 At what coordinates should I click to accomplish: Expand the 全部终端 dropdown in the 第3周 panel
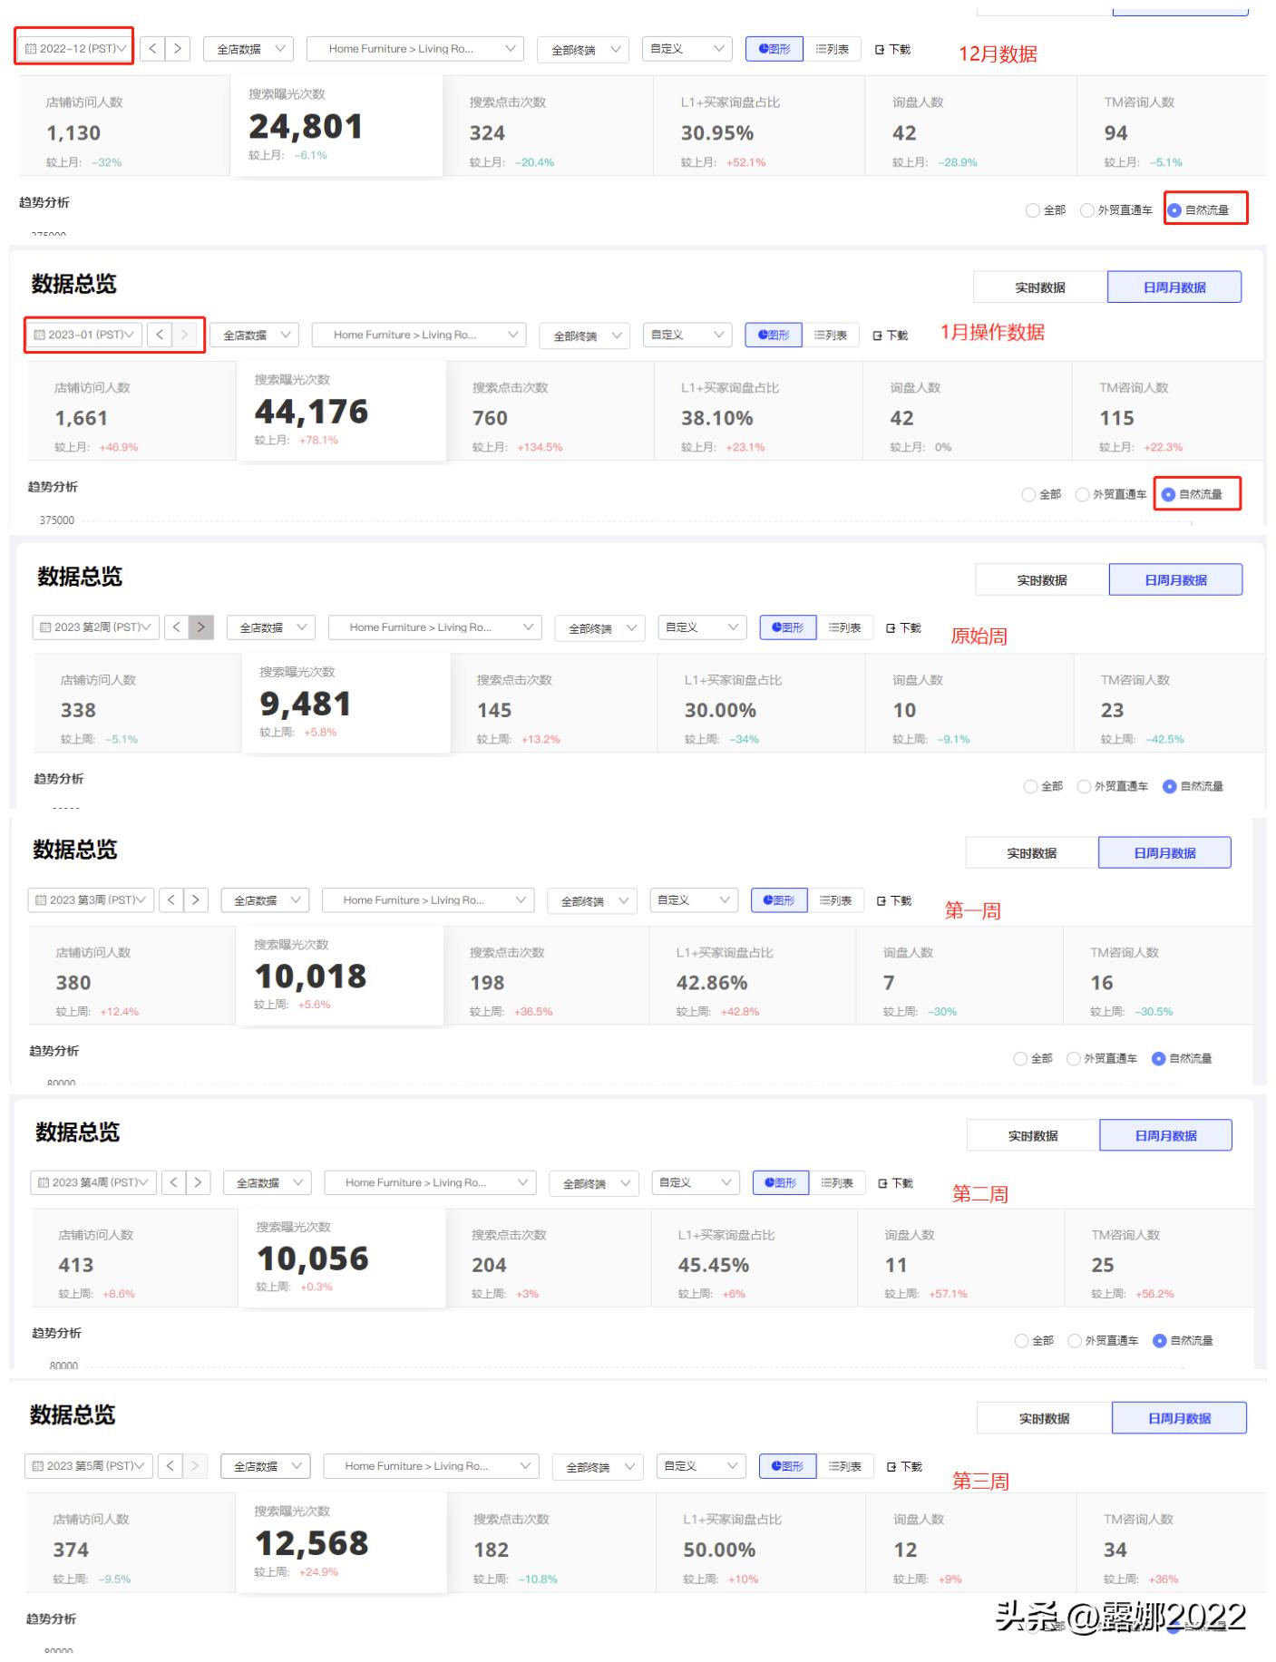591,899
